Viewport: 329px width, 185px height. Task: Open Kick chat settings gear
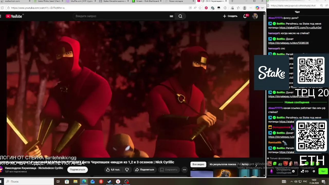(x=314, y=171)
